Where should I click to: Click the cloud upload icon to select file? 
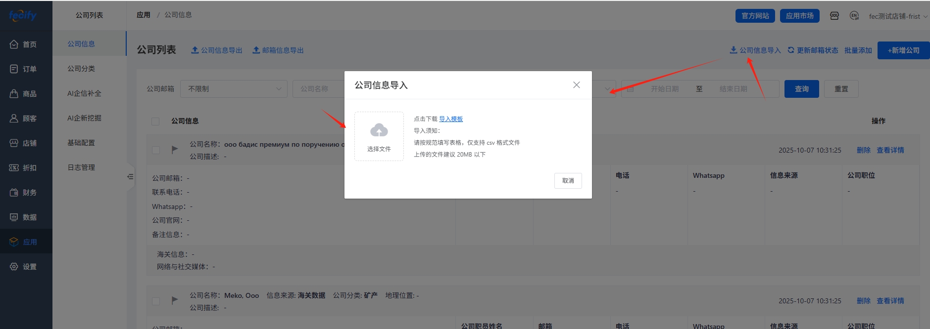[x=379, y=131]
